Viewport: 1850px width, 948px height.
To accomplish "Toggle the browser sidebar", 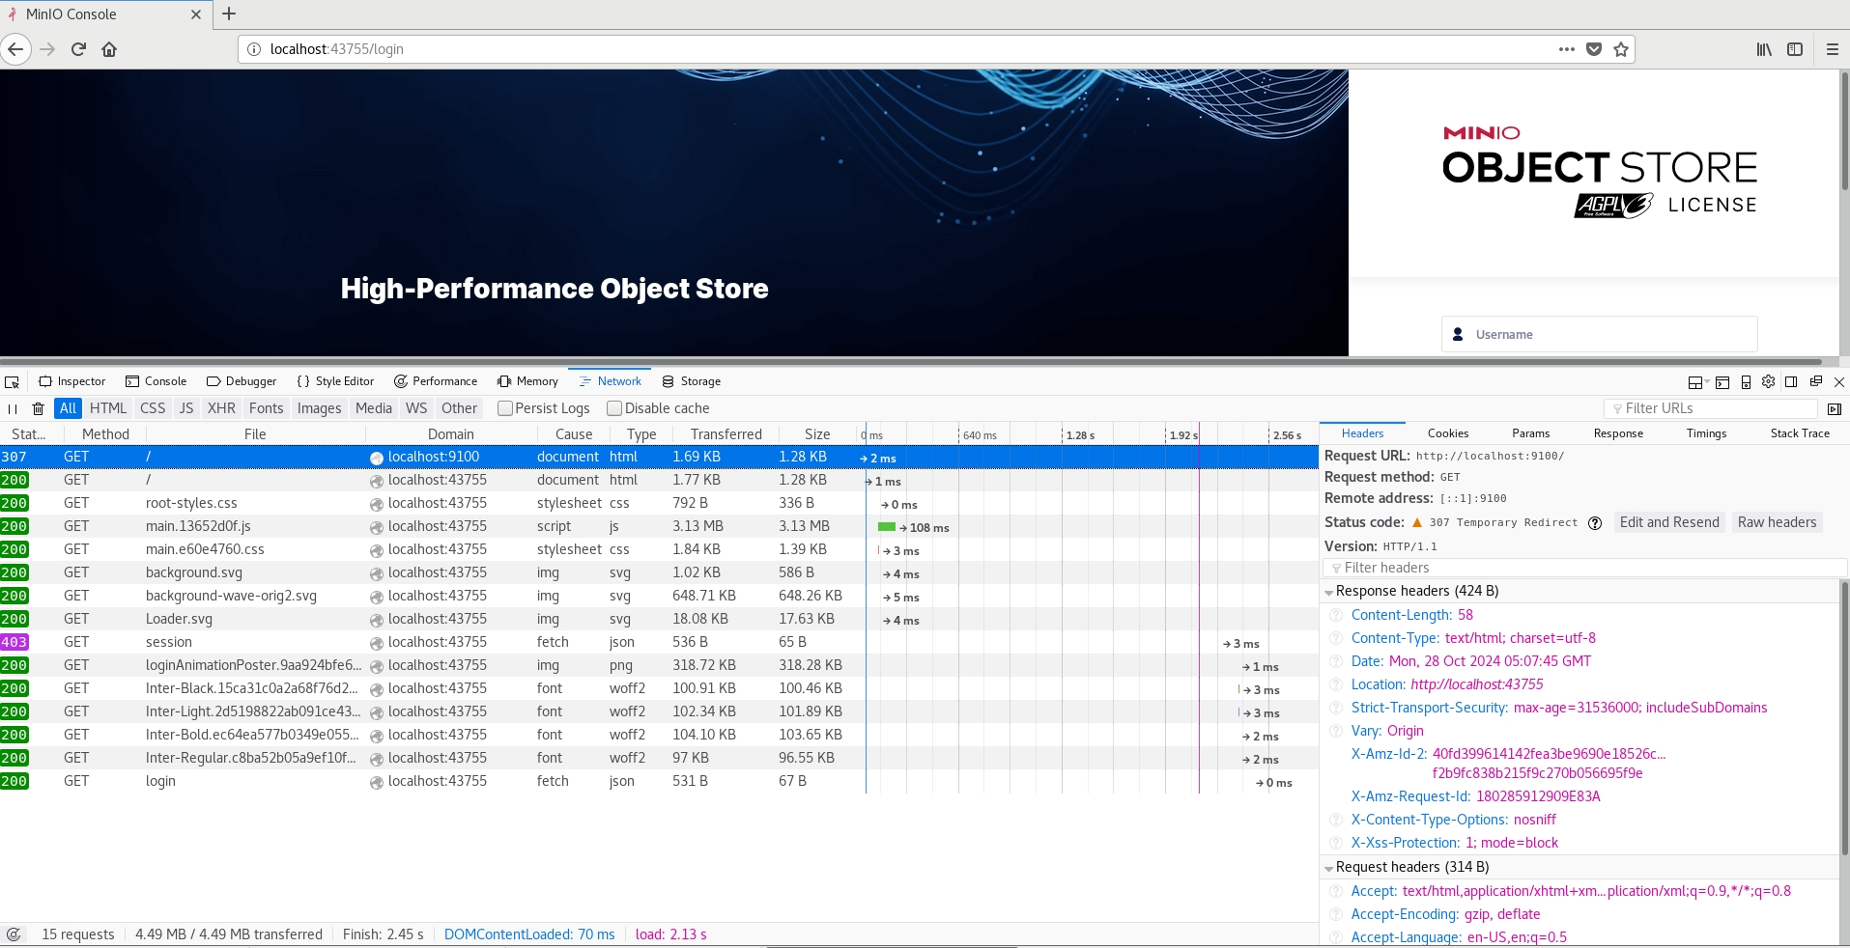I will (x=1795, y=49).
